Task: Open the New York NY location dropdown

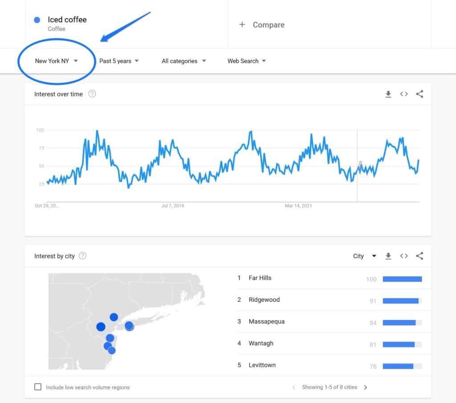Action: pos(57,61)
